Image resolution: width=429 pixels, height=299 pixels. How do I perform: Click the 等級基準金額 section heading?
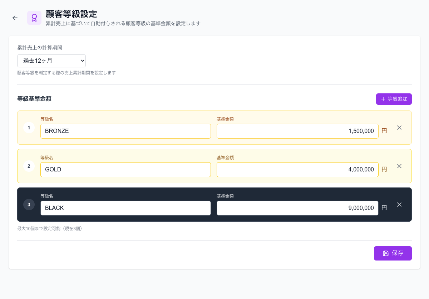tap(34, 99)
